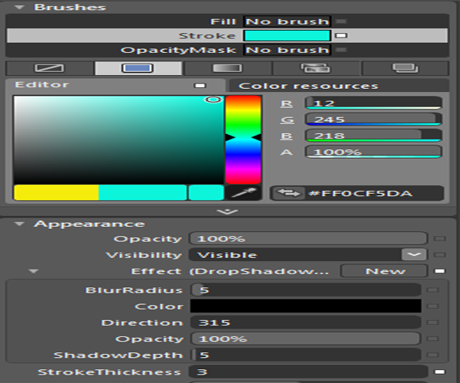The width and height of the screenshot is (460, 383).
Task: Collapse the Appearance section
Action: [x=19, y=224]
